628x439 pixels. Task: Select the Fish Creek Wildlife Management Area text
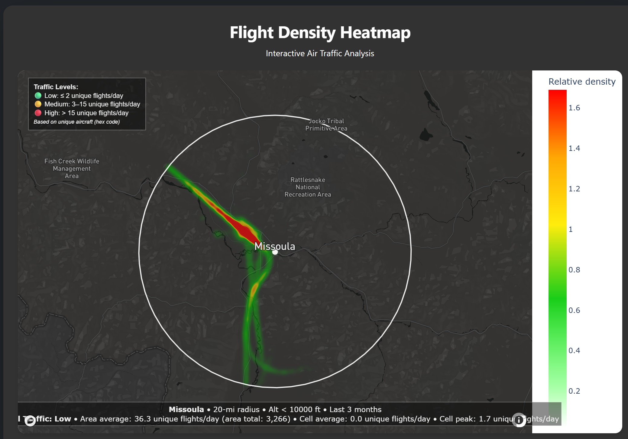[x=71, y=168]
